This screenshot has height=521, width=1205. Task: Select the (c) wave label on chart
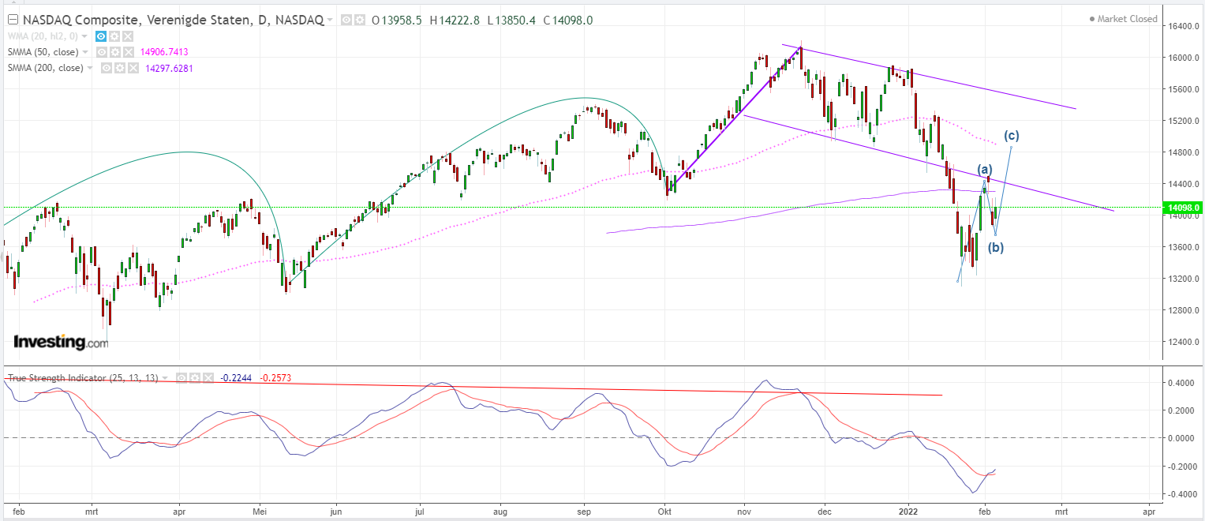[x=1011, y=134]
